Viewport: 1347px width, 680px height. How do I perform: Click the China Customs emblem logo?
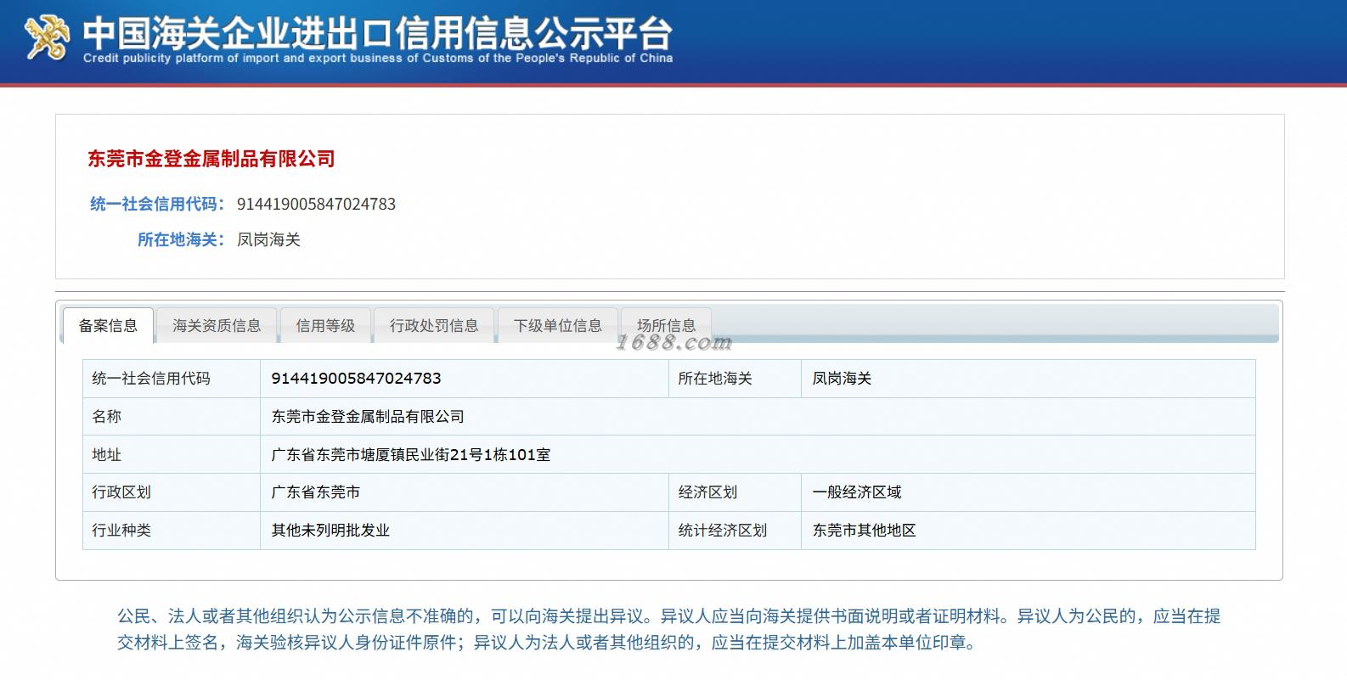coord(47,38)
